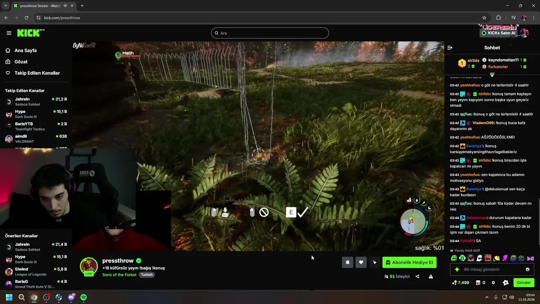Click the chat scrollbar
Viewport: 540px width, 304px height.
(x=538, y=221)
